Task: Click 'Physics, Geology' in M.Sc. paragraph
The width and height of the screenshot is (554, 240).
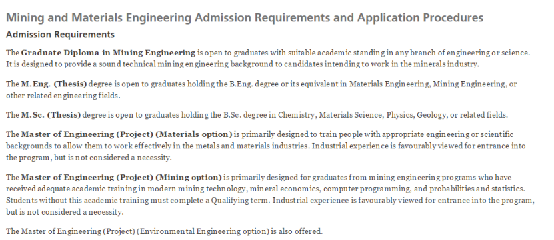Action: coord(418,115)
